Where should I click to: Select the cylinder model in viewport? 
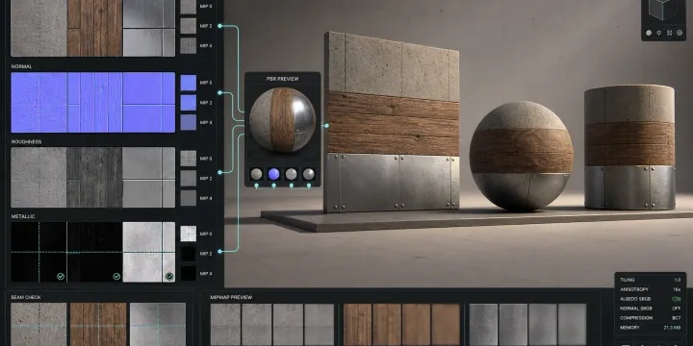[629, 147]
